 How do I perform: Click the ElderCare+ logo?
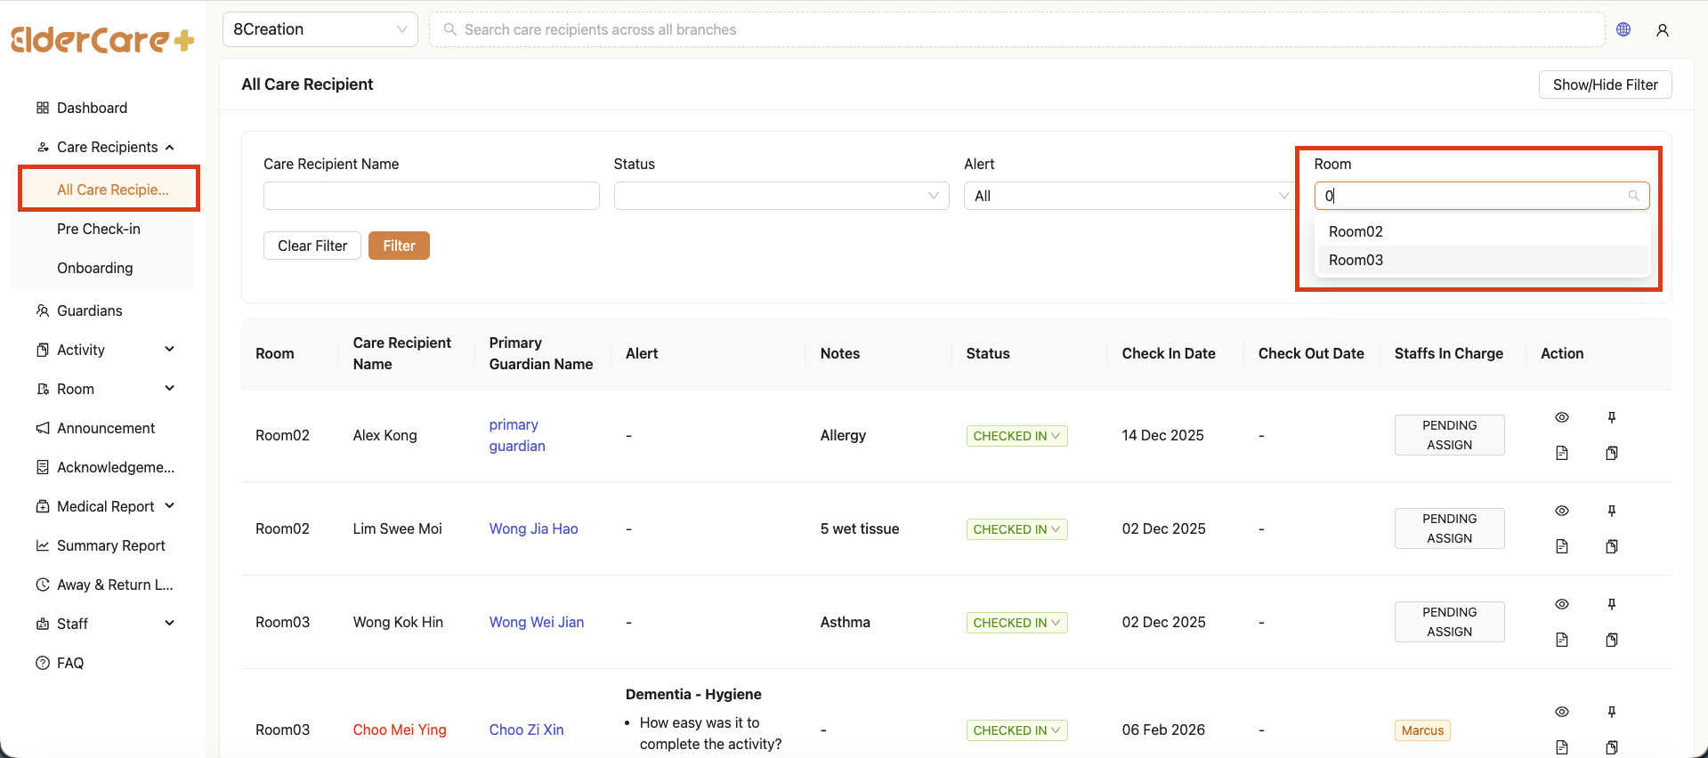(x=102, y=40)
